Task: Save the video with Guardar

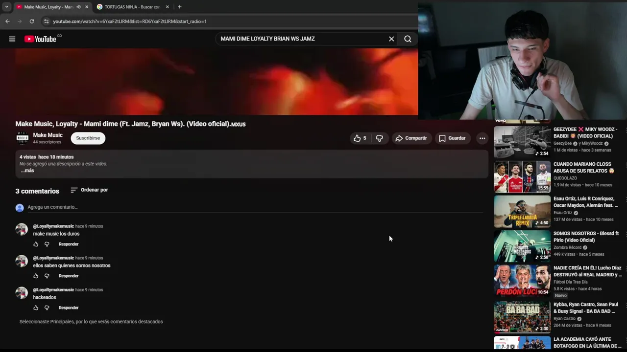Action: pos(452,138)
